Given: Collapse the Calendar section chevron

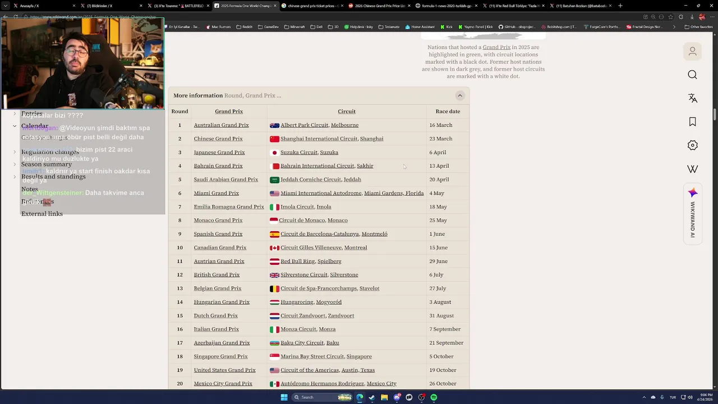Looking at the screenshot, I should 15,126.
